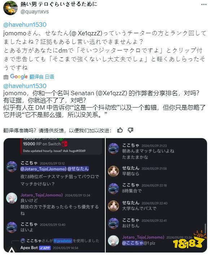Click the thumbs up translation feedback icon
Screen dimensions: 211x255
(x=120, y=130)
